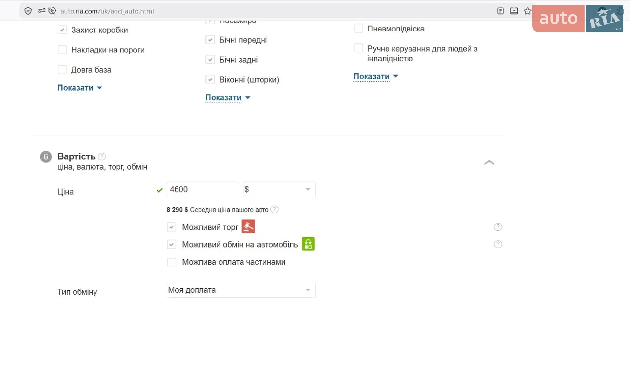Open help icon on Можливий обмін row
This screenshot has height=374, width=630.
pyautogui.click(x=498, y=244)
